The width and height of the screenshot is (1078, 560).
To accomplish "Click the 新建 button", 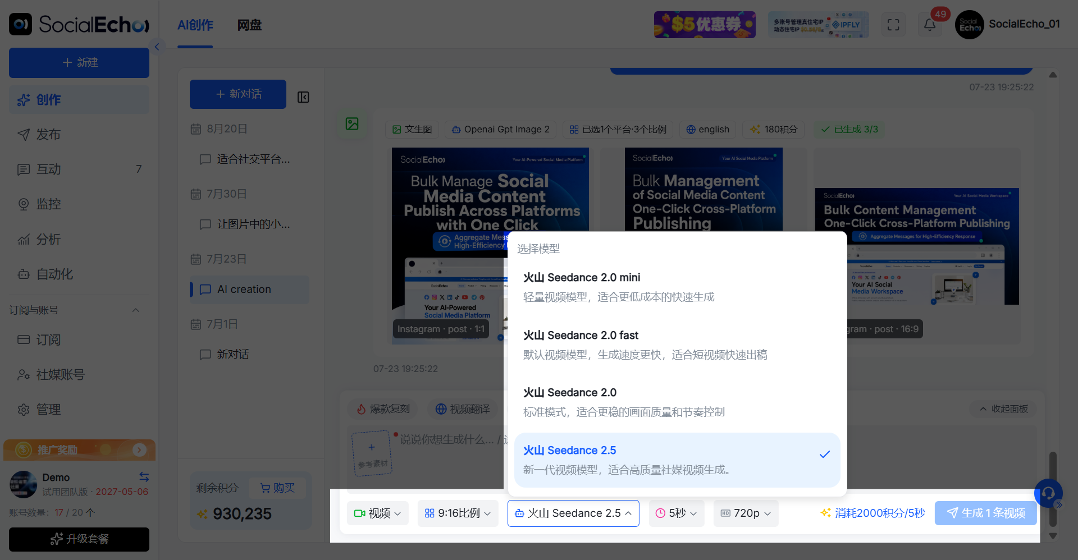I will pyautogui.click(x=79, y=62).
